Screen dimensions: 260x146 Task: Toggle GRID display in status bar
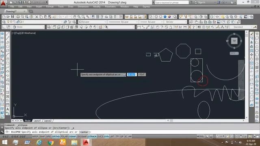(48, 136)
